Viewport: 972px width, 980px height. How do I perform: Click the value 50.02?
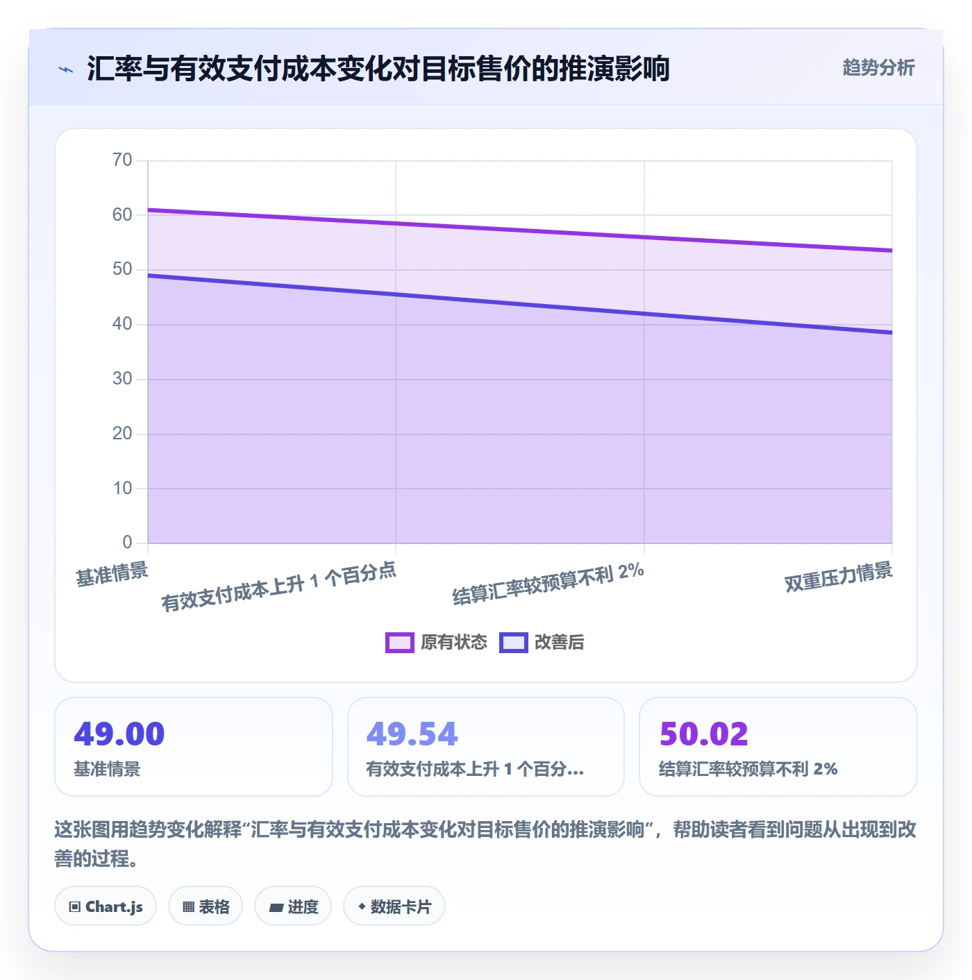pos(704,734)
